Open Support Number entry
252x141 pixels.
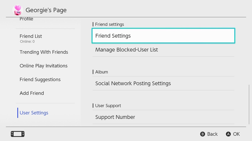(163, 117)
